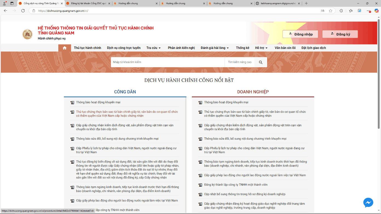
Task: Expand the Hỗ trợ dropdown menu
Action: pyautogui.click(x=261, y=48)
